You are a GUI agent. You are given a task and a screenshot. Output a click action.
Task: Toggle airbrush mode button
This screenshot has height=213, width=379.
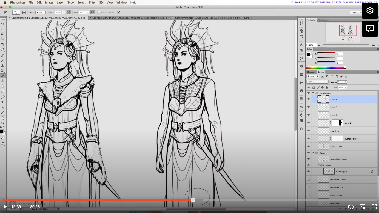(93, 12)
